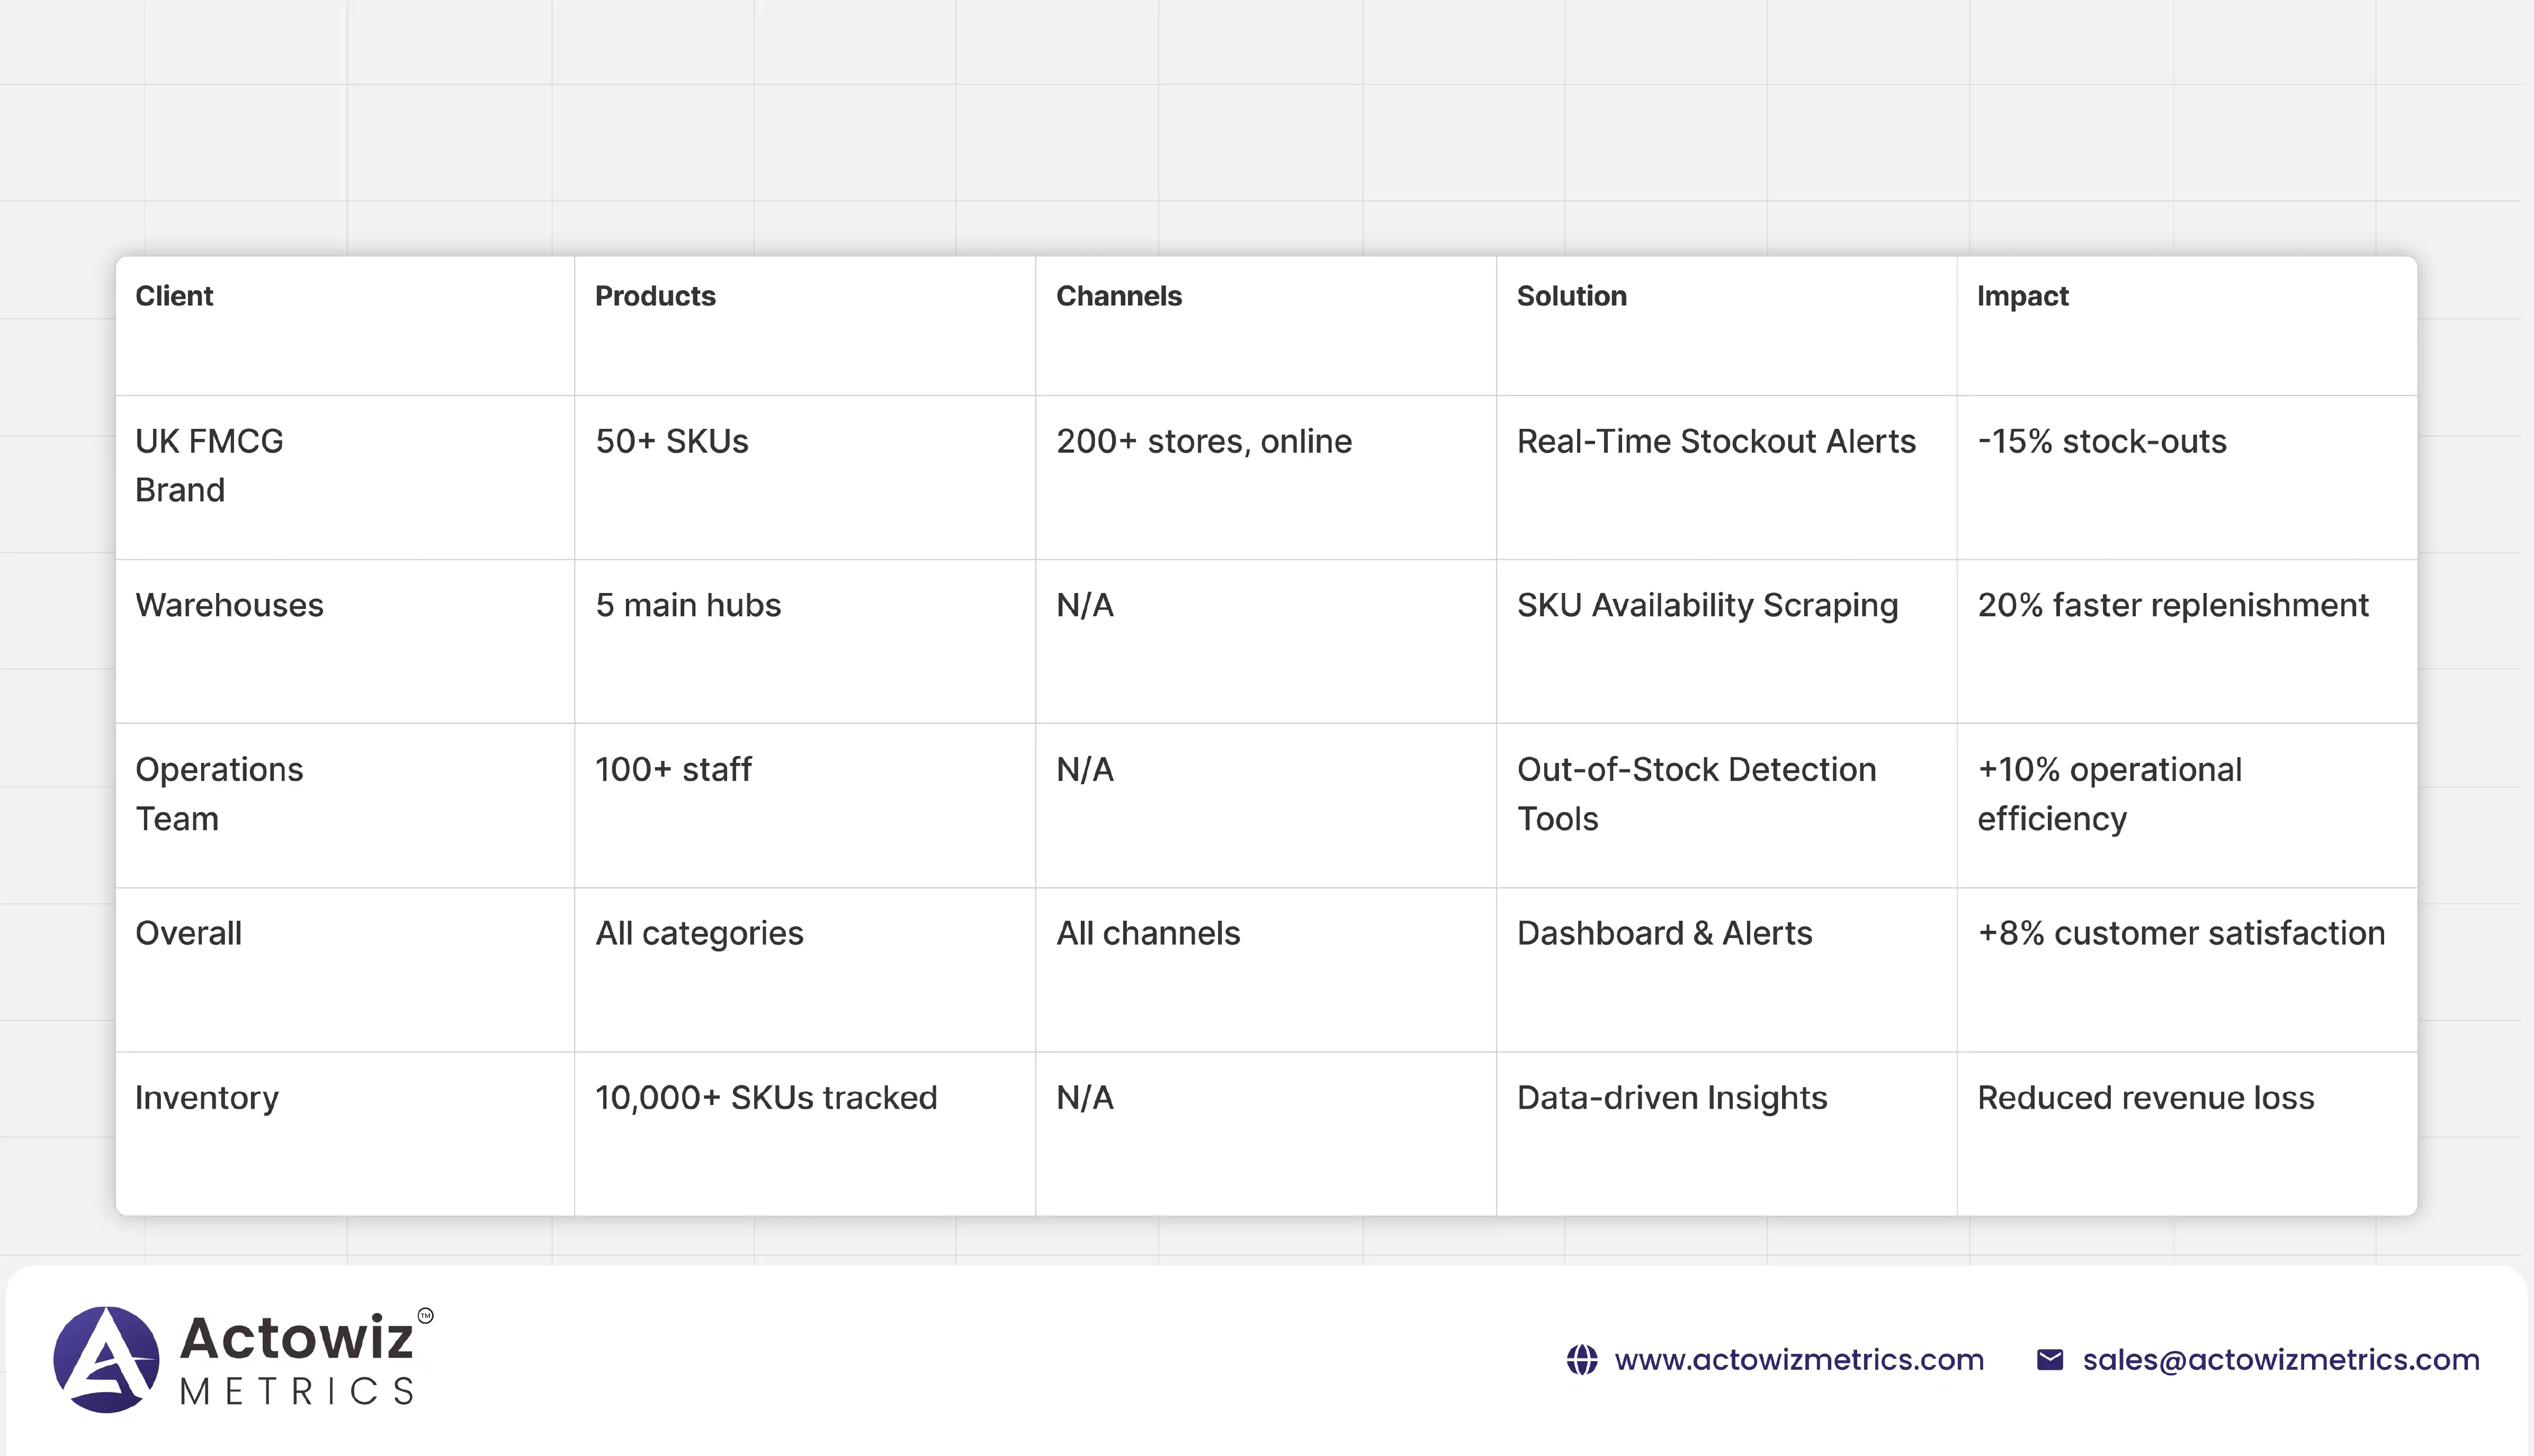2534x1456 pixels.
Task: Select the Impact column header
Action: 2022,296
